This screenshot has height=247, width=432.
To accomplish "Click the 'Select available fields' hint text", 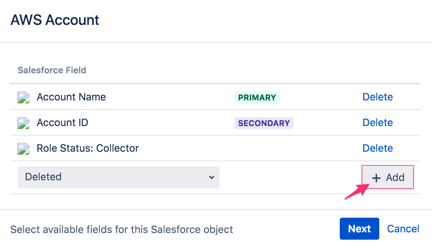I will click(x=122, y=229).
